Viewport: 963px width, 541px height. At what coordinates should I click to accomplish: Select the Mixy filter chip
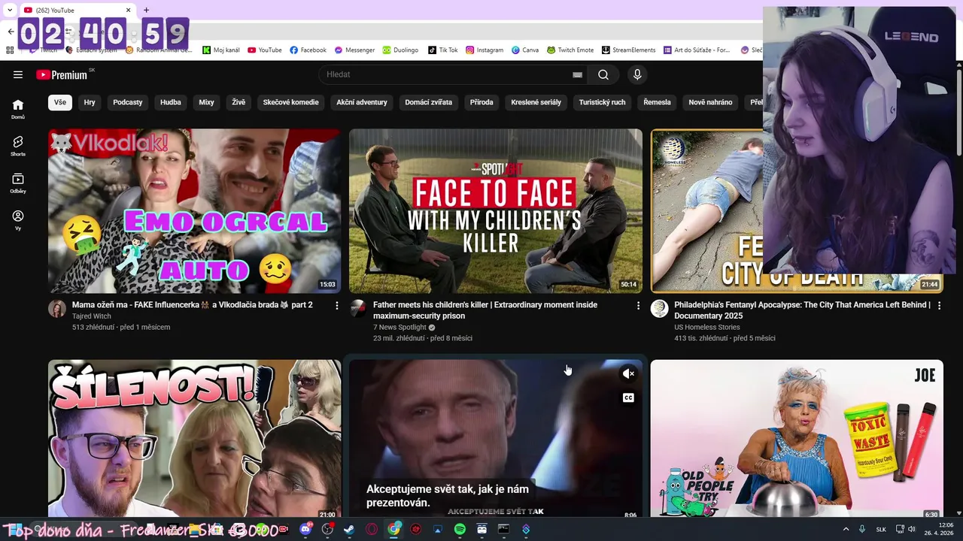click(206, 102)
